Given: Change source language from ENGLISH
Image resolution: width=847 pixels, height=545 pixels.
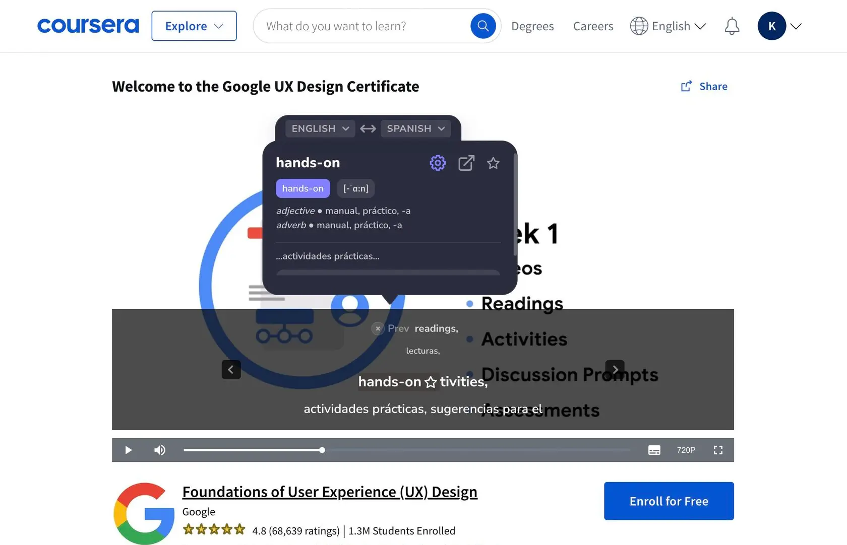Looking at the screenshot, I should coord(320,128).
